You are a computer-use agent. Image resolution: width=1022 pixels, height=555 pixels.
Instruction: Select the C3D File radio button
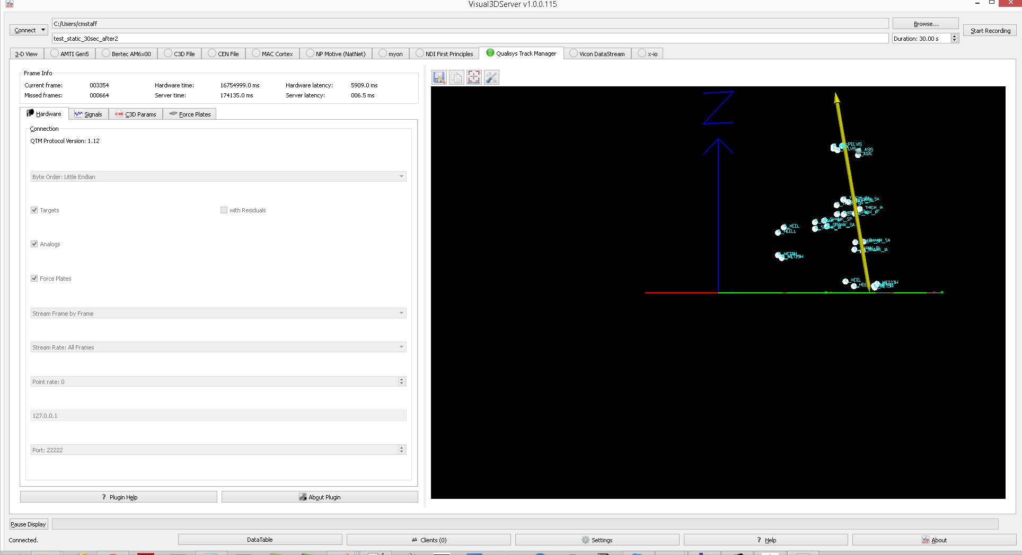(x=168, y=53)
